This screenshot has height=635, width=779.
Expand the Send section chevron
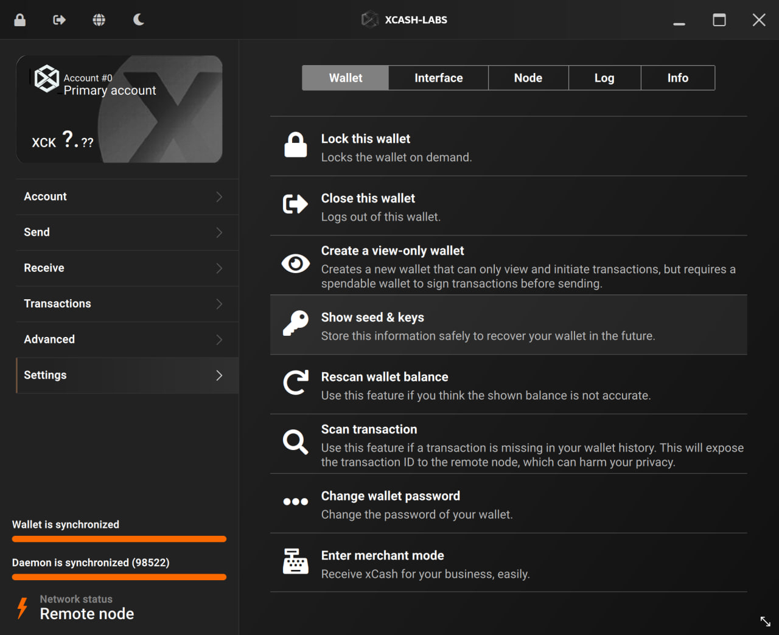pyautogui.click(x=219, y=232)
